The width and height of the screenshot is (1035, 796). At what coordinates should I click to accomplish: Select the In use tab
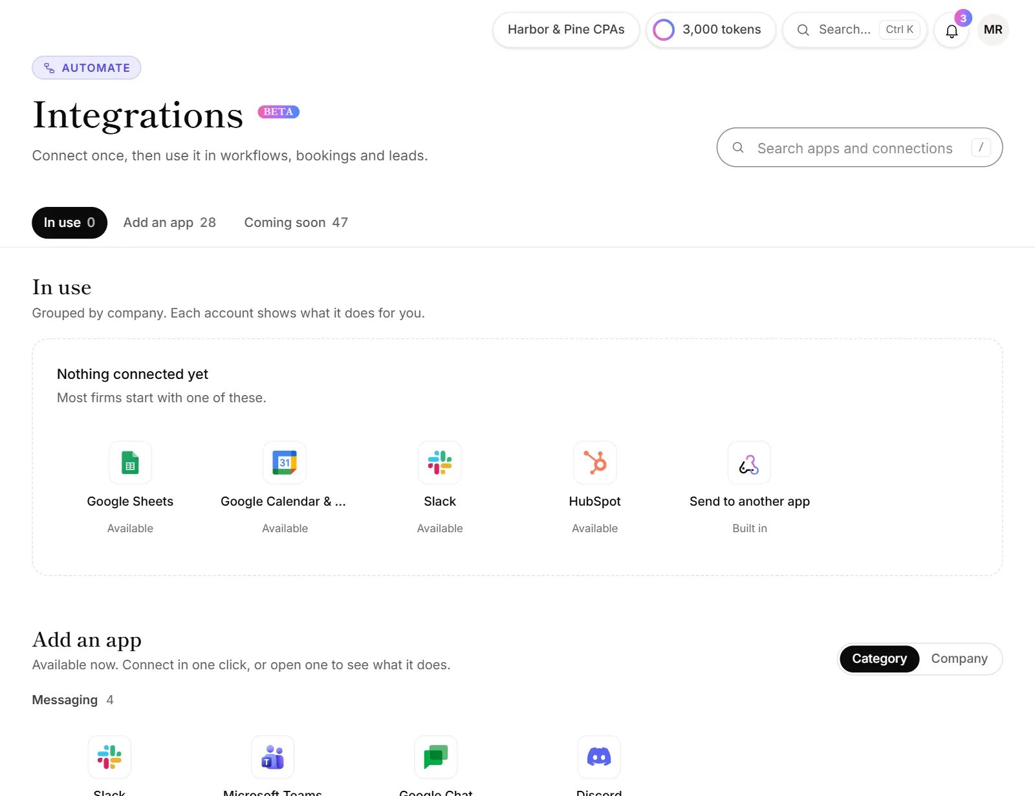[x=69, y=222]
